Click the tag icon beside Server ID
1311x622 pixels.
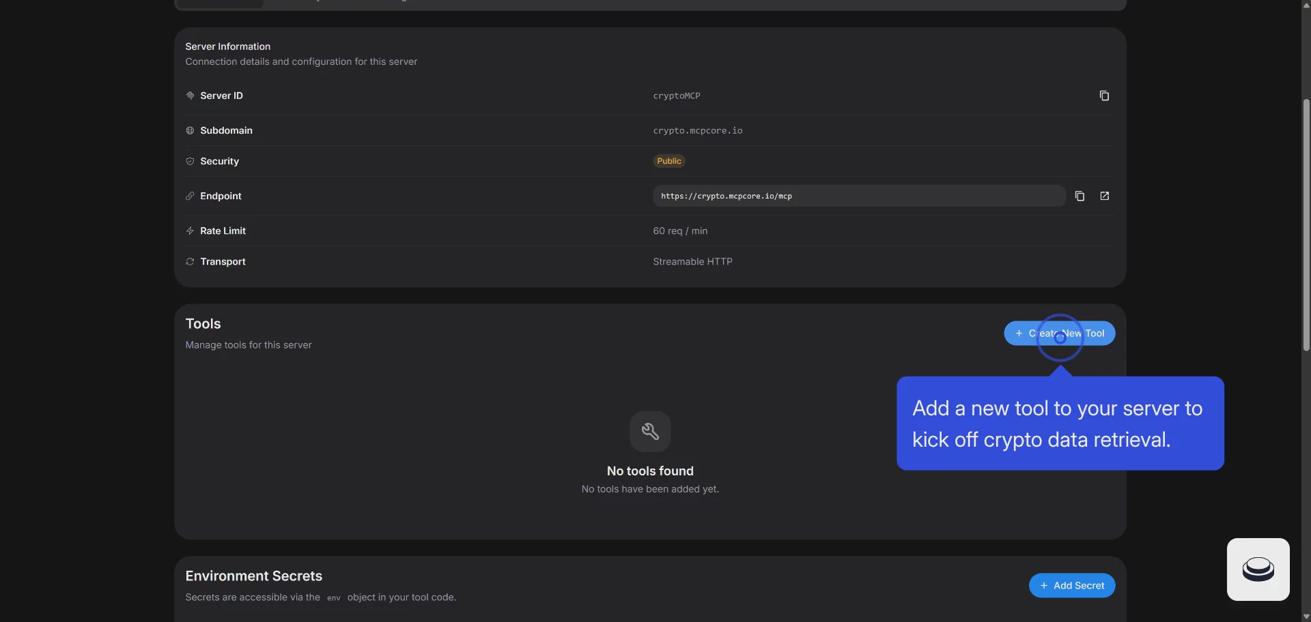(x=190, y=96)
